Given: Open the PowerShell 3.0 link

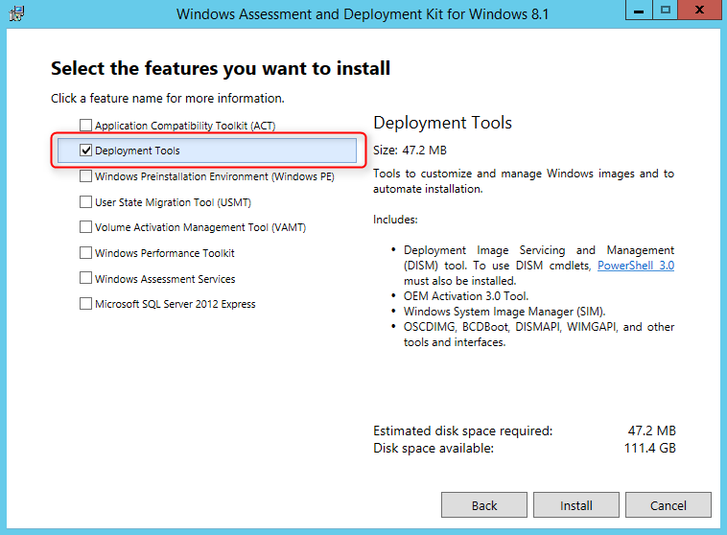Looking at the screenshot, I should coord(635,266).
